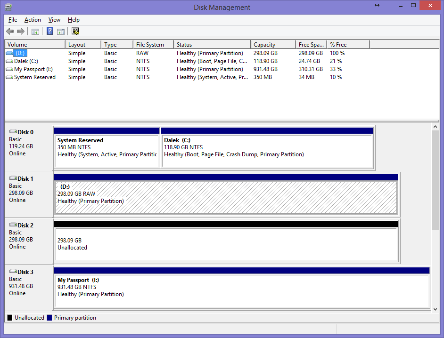Select My Passport (I:) in the volume list
444x338 pixels.
click(x=33, y=69)
